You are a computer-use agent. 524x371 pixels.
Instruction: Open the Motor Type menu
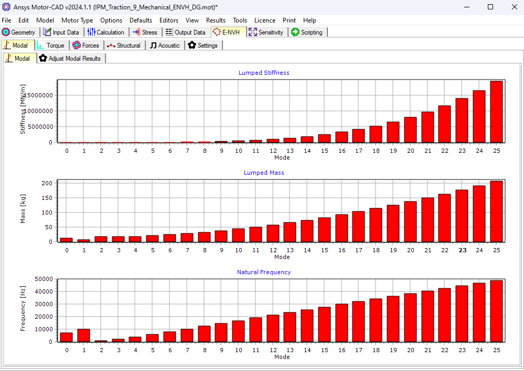click(77, 20)
